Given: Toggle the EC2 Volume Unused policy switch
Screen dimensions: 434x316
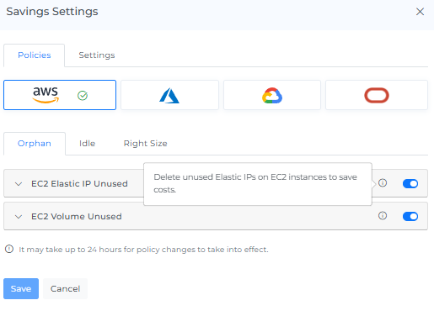Looking at the screenshot, I should [410, 216].
